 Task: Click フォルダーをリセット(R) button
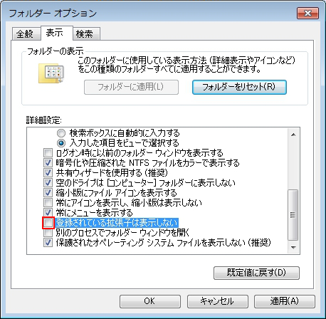point(239,87)
